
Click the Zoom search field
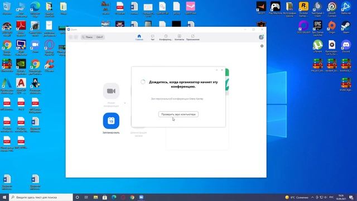[93, 37]
